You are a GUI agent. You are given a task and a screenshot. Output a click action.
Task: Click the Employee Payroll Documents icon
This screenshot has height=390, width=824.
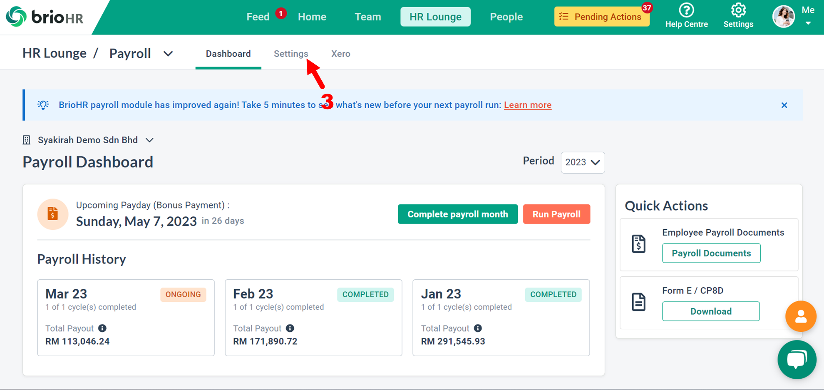click(x=638, y=243)
